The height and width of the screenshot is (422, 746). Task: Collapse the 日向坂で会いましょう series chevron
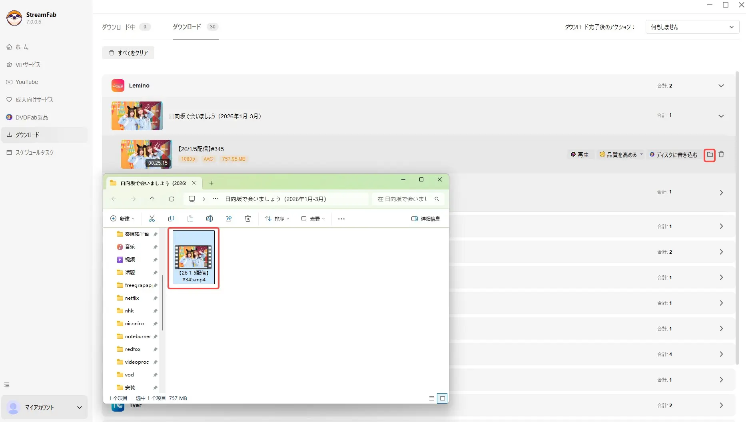721,116
